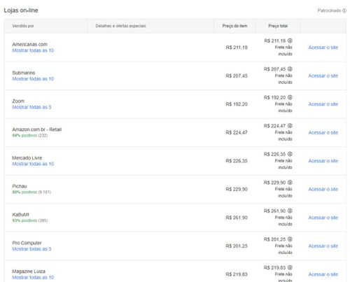The height and width of the screenshot is (282, 350).
Task: Select item price R$ 211,18 for Americanas
Action: (237, 48)
